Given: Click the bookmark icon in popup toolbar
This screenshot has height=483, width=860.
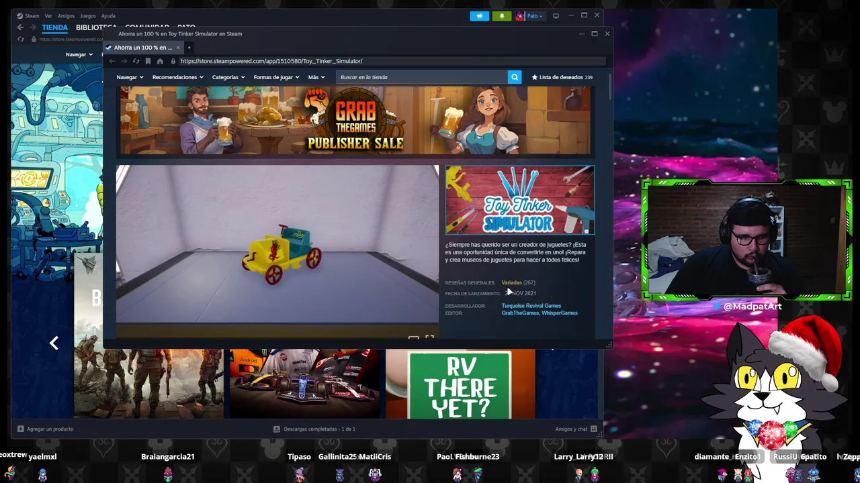Looking at the screenshot, I should coord(148,61).
